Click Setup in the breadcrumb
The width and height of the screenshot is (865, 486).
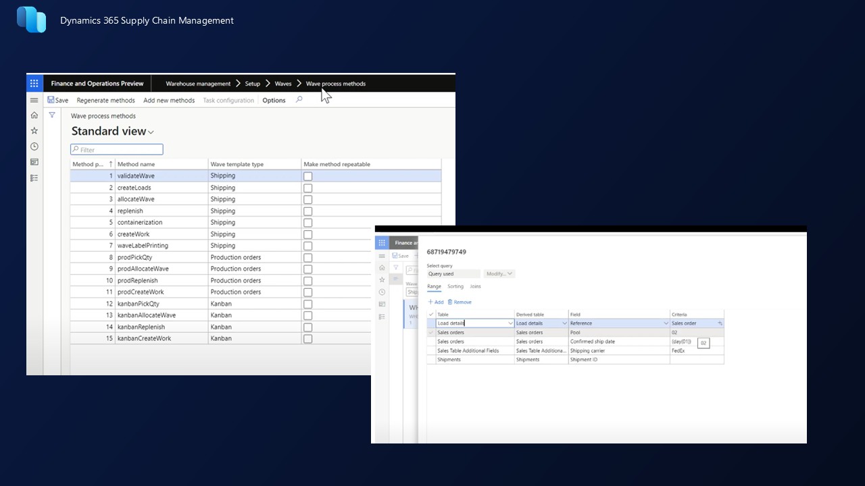(252, 84)
